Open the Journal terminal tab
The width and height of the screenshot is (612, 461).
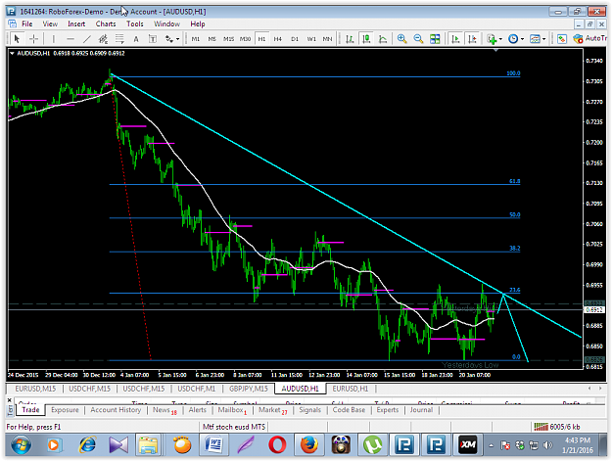[421, 409]
